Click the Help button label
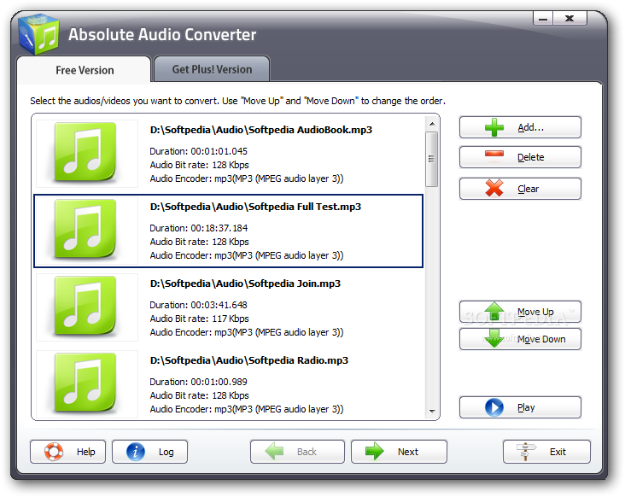 [x=85, y=452]
